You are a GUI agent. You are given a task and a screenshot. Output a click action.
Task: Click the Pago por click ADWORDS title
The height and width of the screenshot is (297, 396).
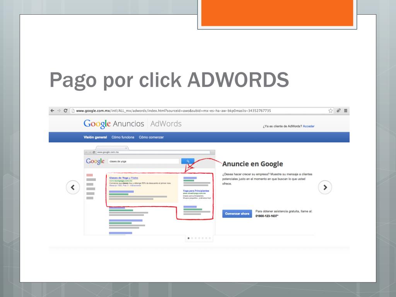pos(169,80)
